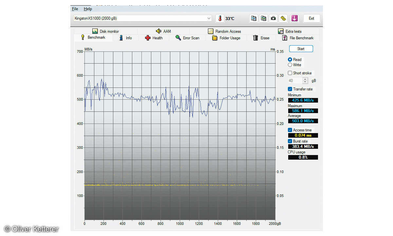Increase short stroke size with up arrow
Screen dimensions: 393x236
coord(305,79)
